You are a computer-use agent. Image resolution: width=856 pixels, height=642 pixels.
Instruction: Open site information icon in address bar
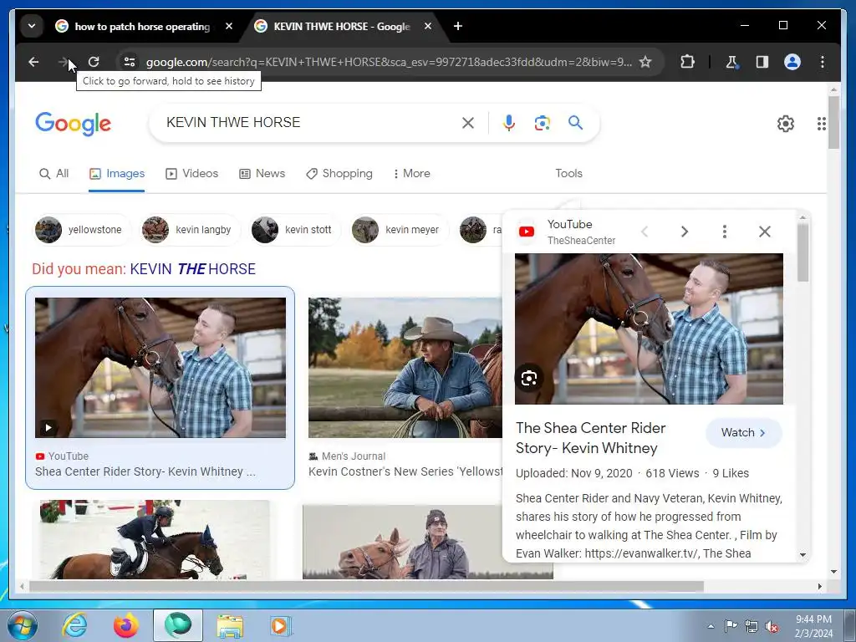coord(130,62)
